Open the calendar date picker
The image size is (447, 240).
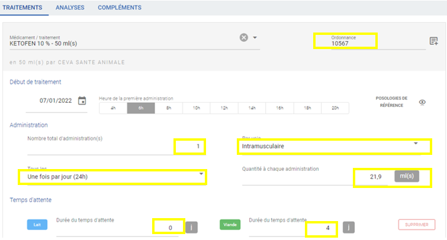point(82,100)
